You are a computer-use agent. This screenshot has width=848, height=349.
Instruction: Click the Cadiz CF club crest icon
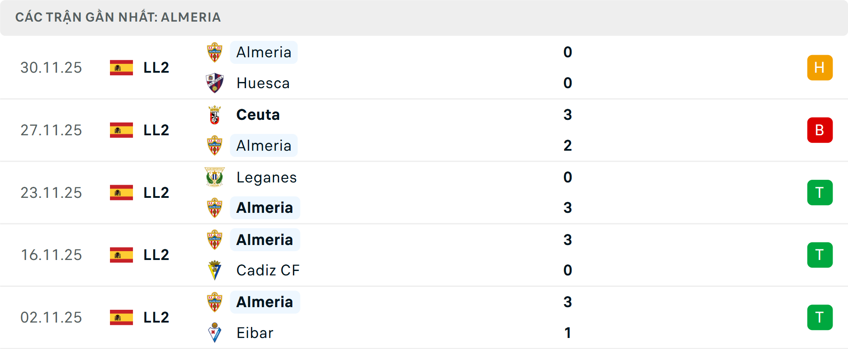(215, 270)
